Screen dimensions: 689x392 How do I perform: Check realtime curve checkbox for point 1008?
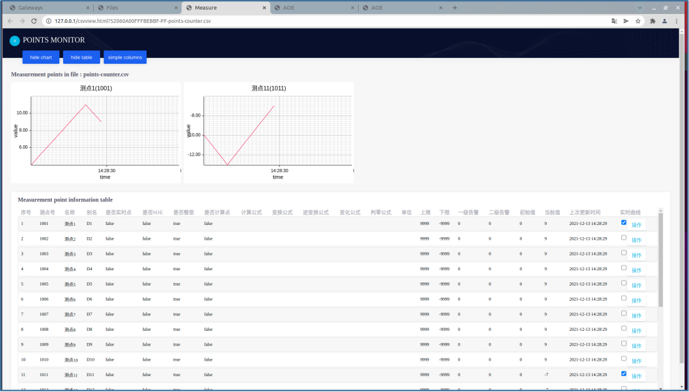623,328
